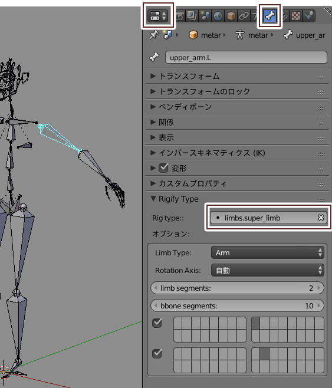Click the upper_ar bone breadcrumb
This screenshot has height=388, width=332.
click(304, 35)
